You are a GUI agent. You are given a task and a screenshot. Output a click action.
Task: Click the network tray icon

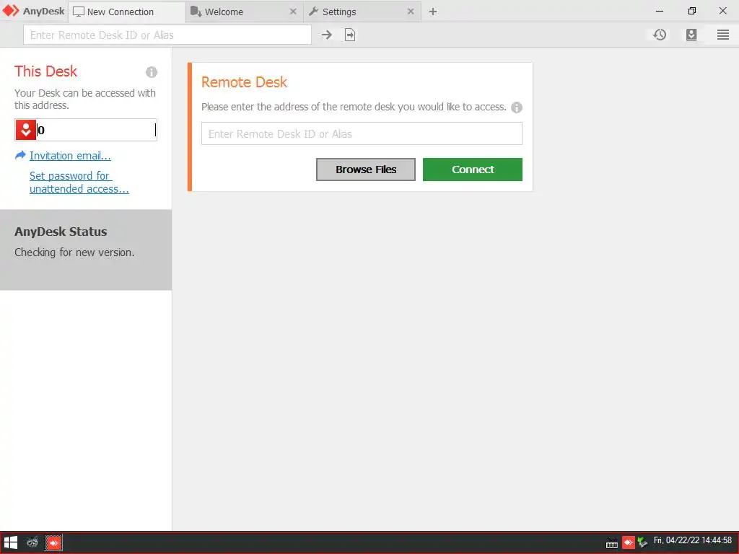[x=642, y=542]
